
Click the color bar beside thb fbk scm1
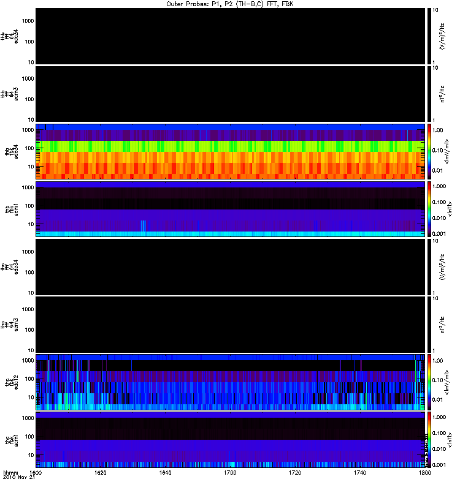tap(429, 209)
